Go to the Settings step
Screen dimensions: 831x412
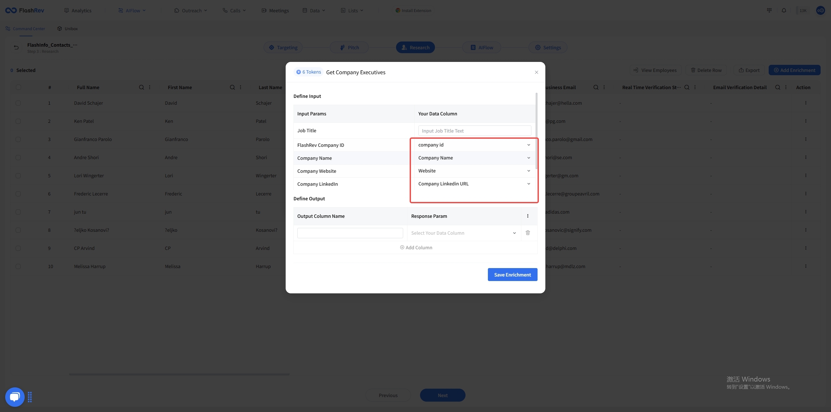(548, 47)
